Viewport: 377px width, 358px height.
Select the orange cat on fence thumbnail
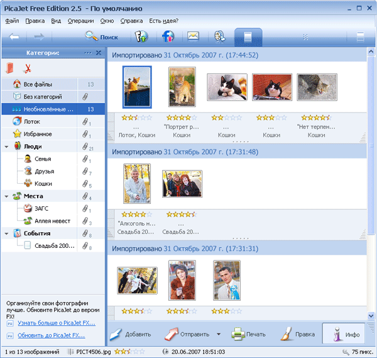click(x=137, y=87)
